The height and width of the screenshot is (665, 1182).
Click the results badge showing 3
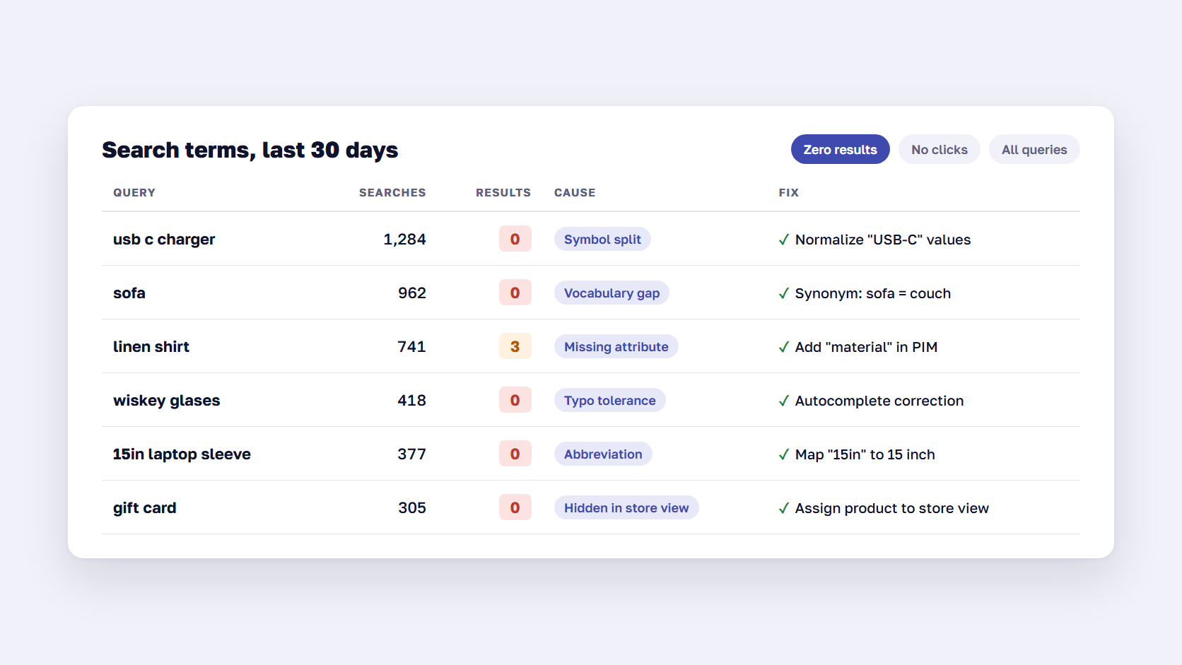pos(515,346)
